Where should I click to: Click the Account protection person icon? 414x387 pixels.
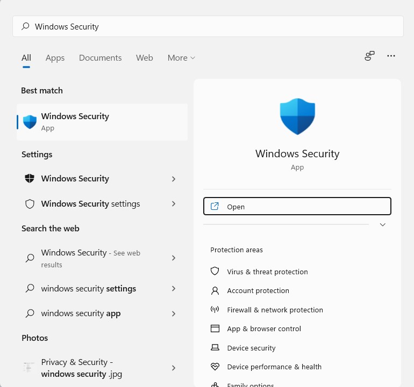[215, 290]
